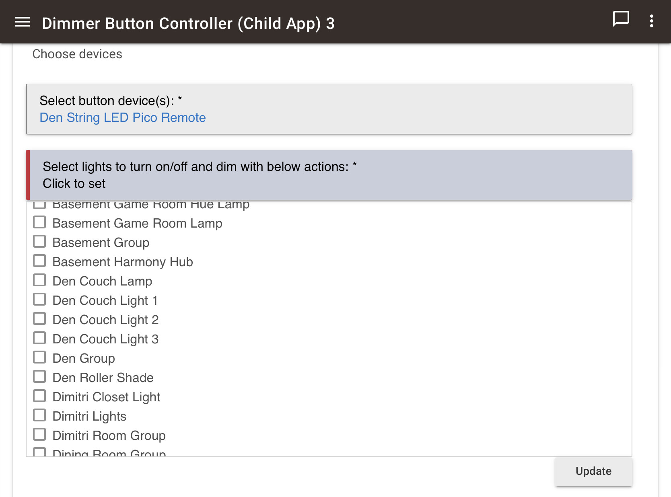This screenshot has width=671, height=497.
Task: Open the three-dot overflow menu
Action: tap(651, 21)
